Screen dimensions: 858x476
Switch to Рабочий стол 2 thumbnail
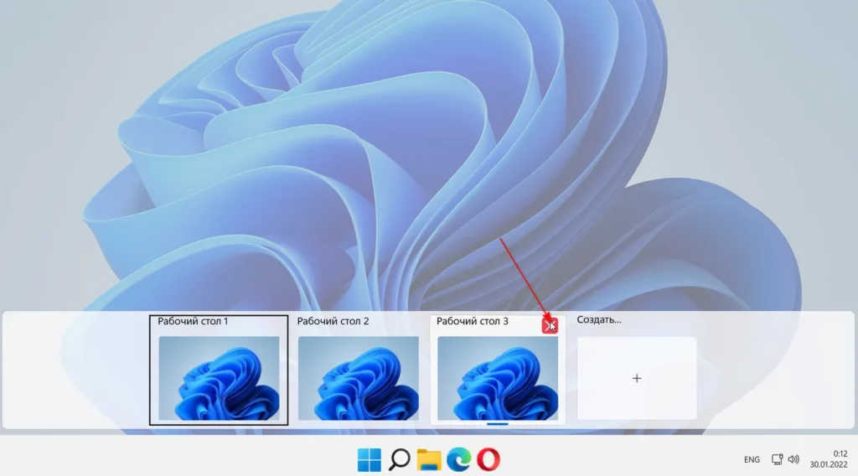[x=359, y=378]
